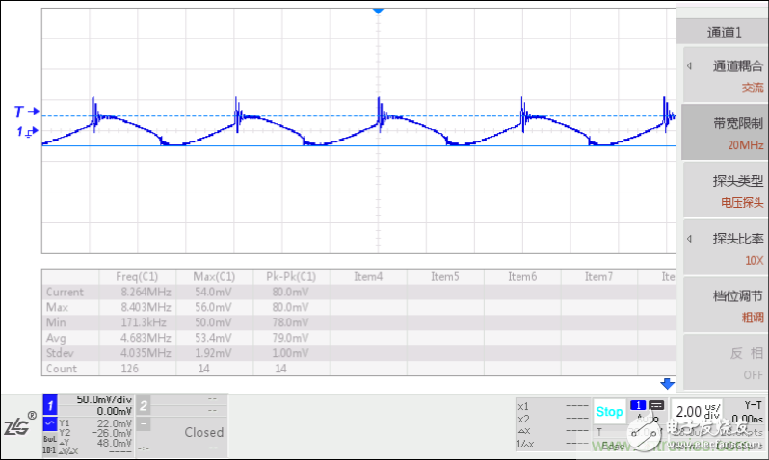The width and height of the screenshot is (769, 460).
Task: Click the trigger source channel 1 indicator
Action: 638,405
